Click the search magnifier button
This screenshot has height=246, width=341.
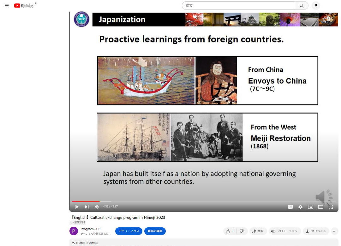302,6
